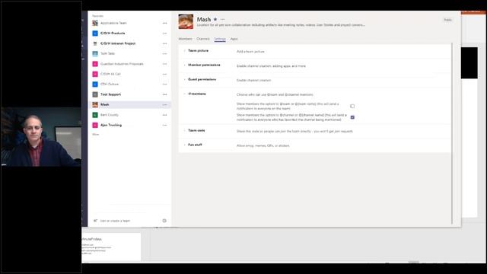Viewport: 487px width, 274px height.
Task: Open the Apps tab
Action: pyautogui.click(x=234, y=39)
